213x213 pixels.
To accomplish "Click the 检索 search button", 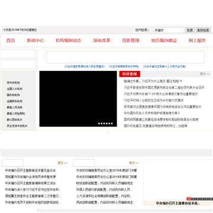I will (190, 30).
